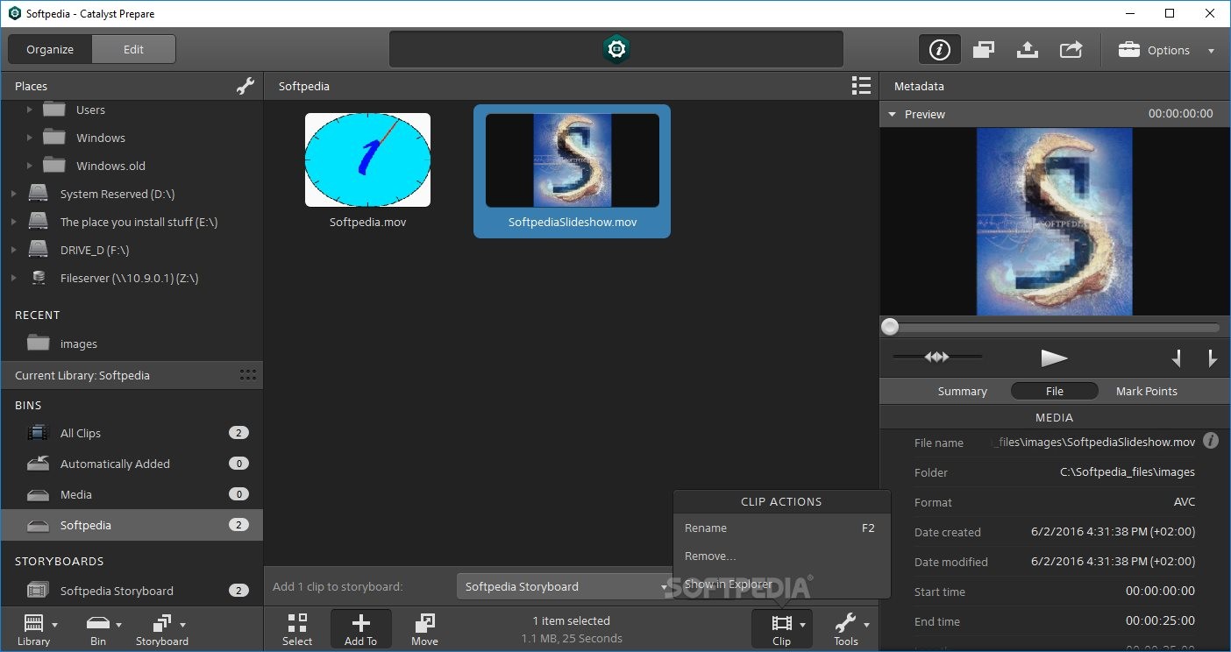The width and height of the screenshot is (1231, 652).
Task: Select the SoftpediaSlideshow.mov thumbnail
Action: [572, 159]
